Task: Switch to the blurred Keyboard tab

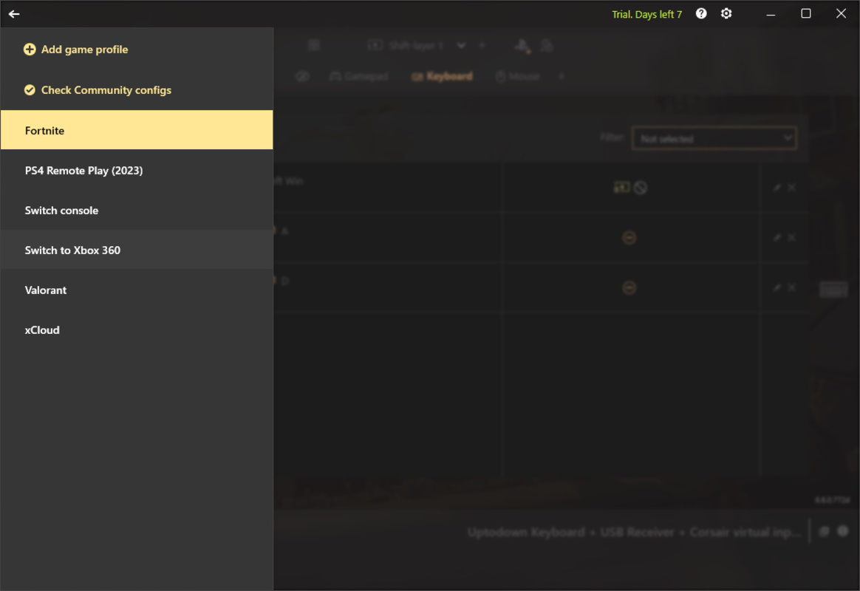Action: click(x=442, y=76)
